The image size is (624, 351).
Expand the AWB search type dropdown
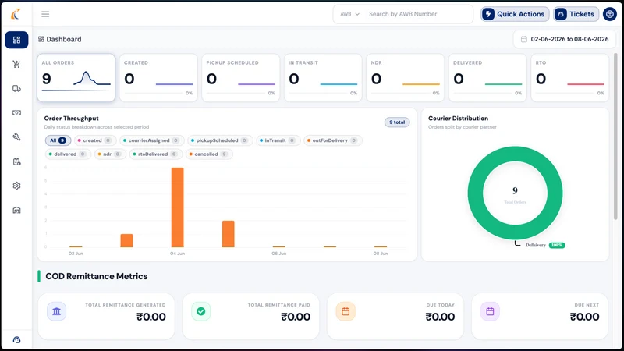349,14
